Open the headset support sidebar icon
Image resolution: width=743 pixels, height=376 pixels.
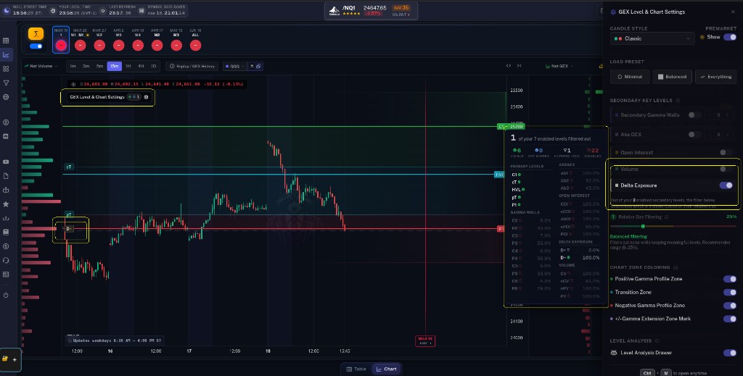[x=6, y=260]
